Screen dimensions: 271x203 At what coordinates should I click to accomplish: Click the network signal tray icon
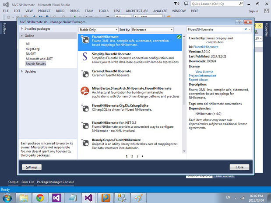pos(242,198)
